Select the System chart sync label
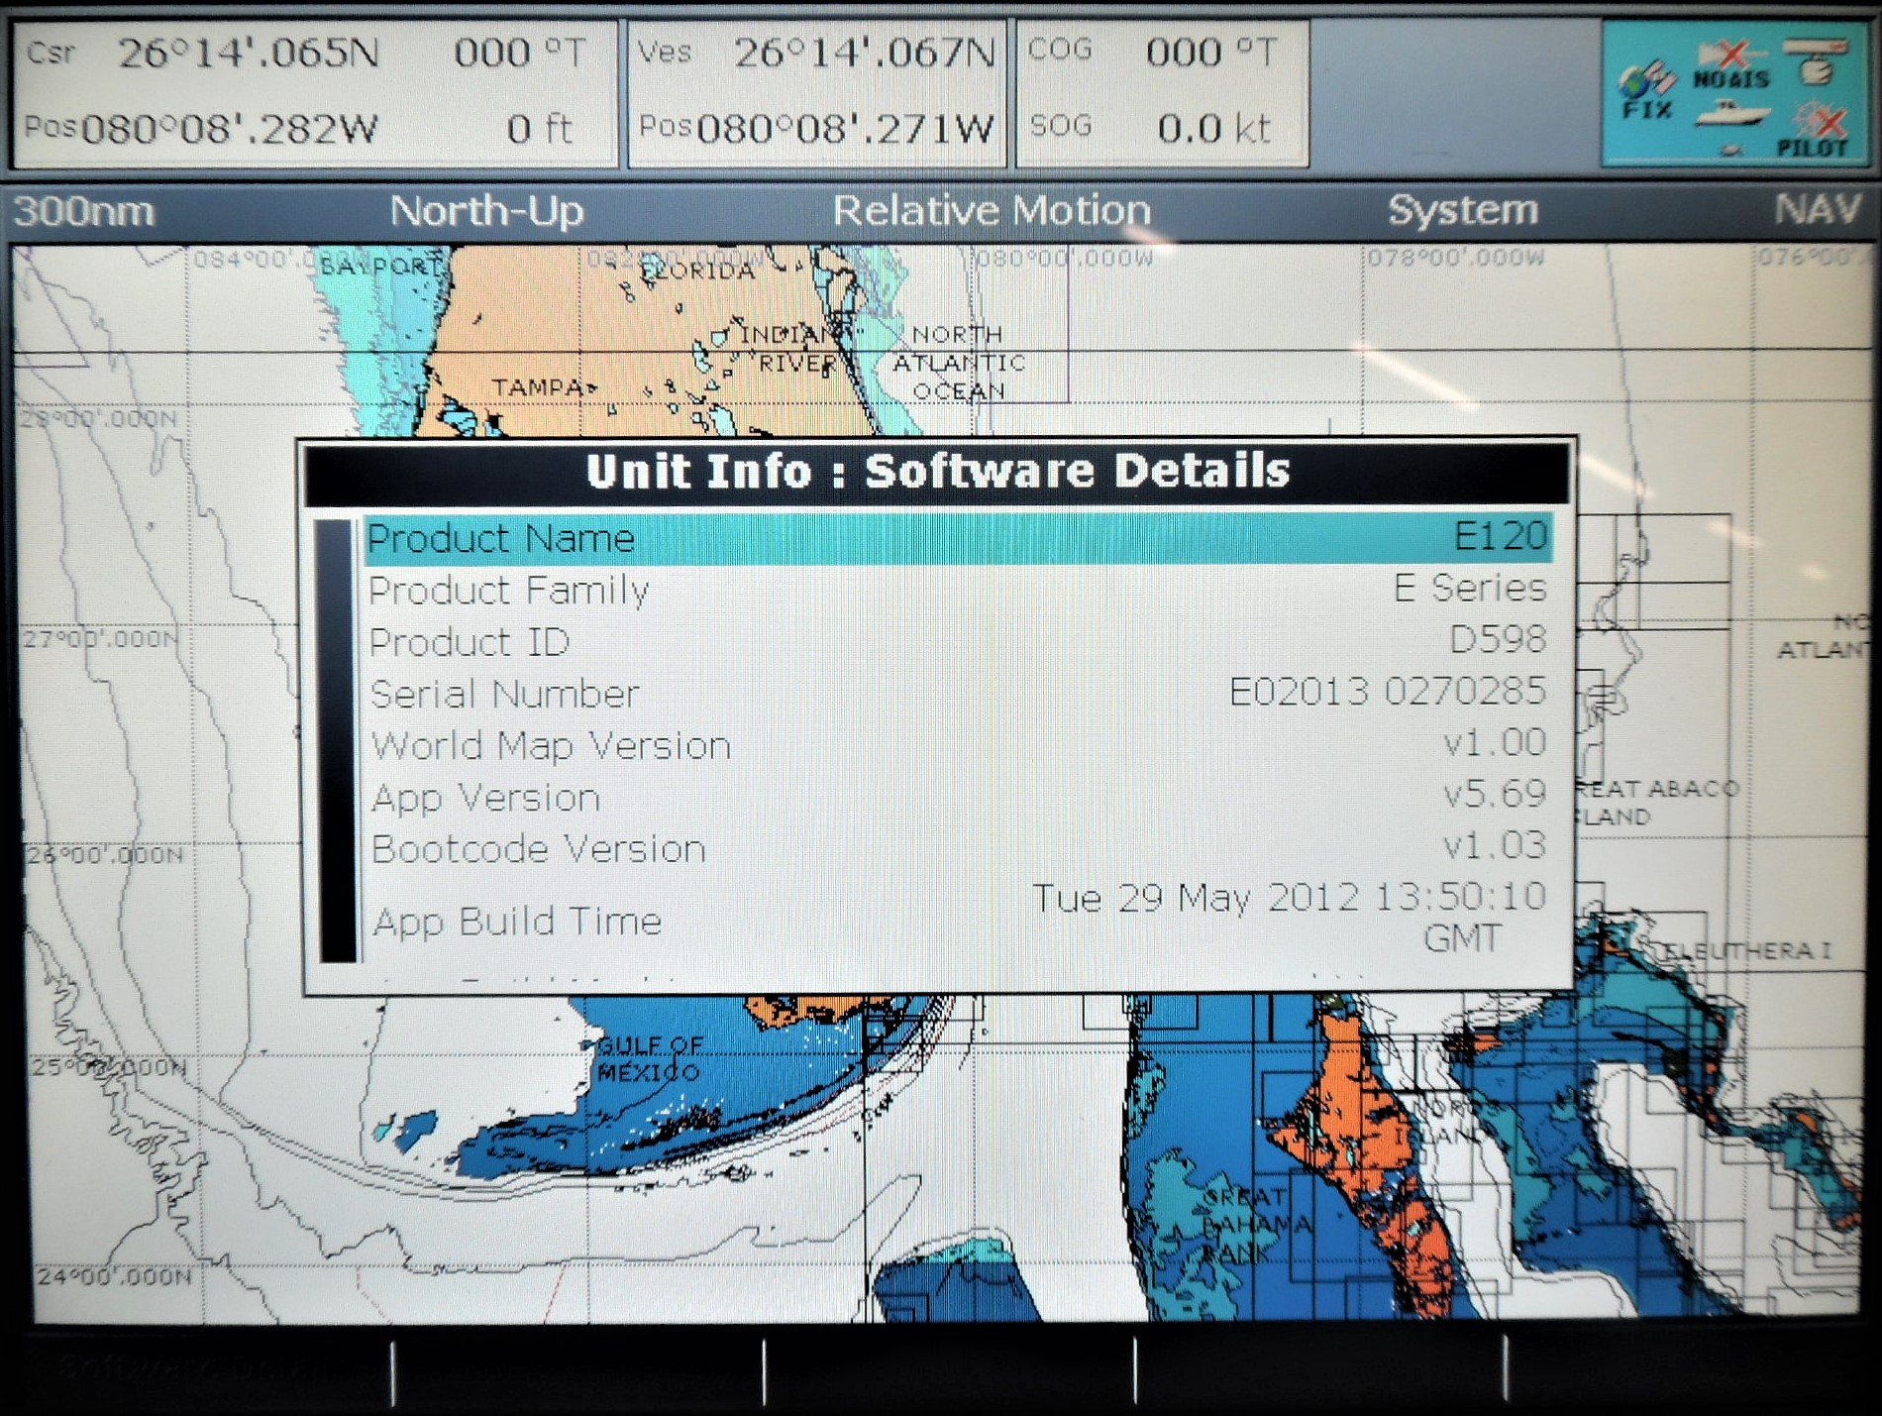 pyautogui.click(x=1463, y=210)
